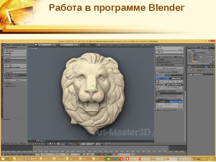The height and width of the screenshot is (162, 216).
Task: Open the Add Modifier dropdown
Action: click(201, 74)
